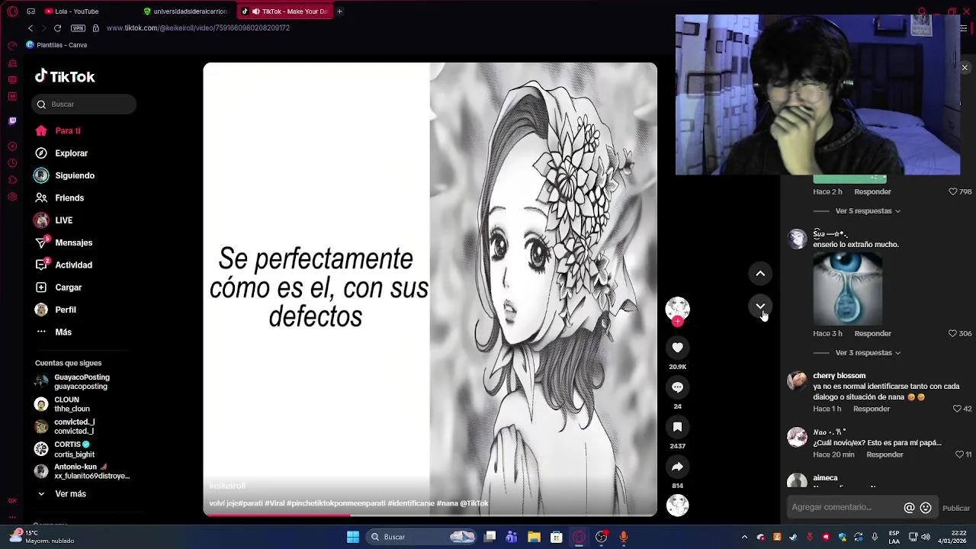Reply to the Sua comment from Hace 3 h
This screenshot has width=976, height=549.
pos(872,333)
